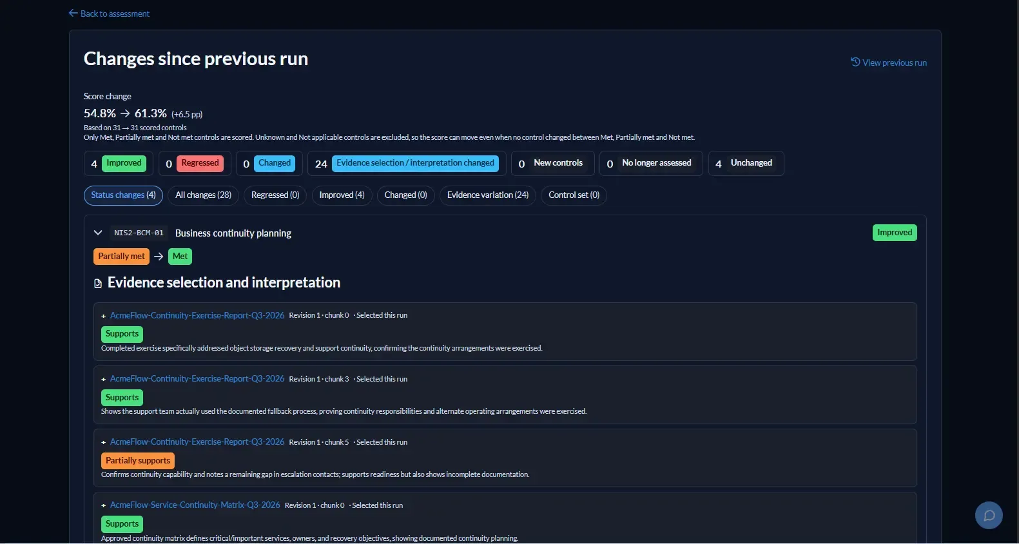Expand the chunk 0 Continuity-Exercise-Report evidence
Image resolution: width=1019 pixels, height=544 pixels.
(103, 316)
